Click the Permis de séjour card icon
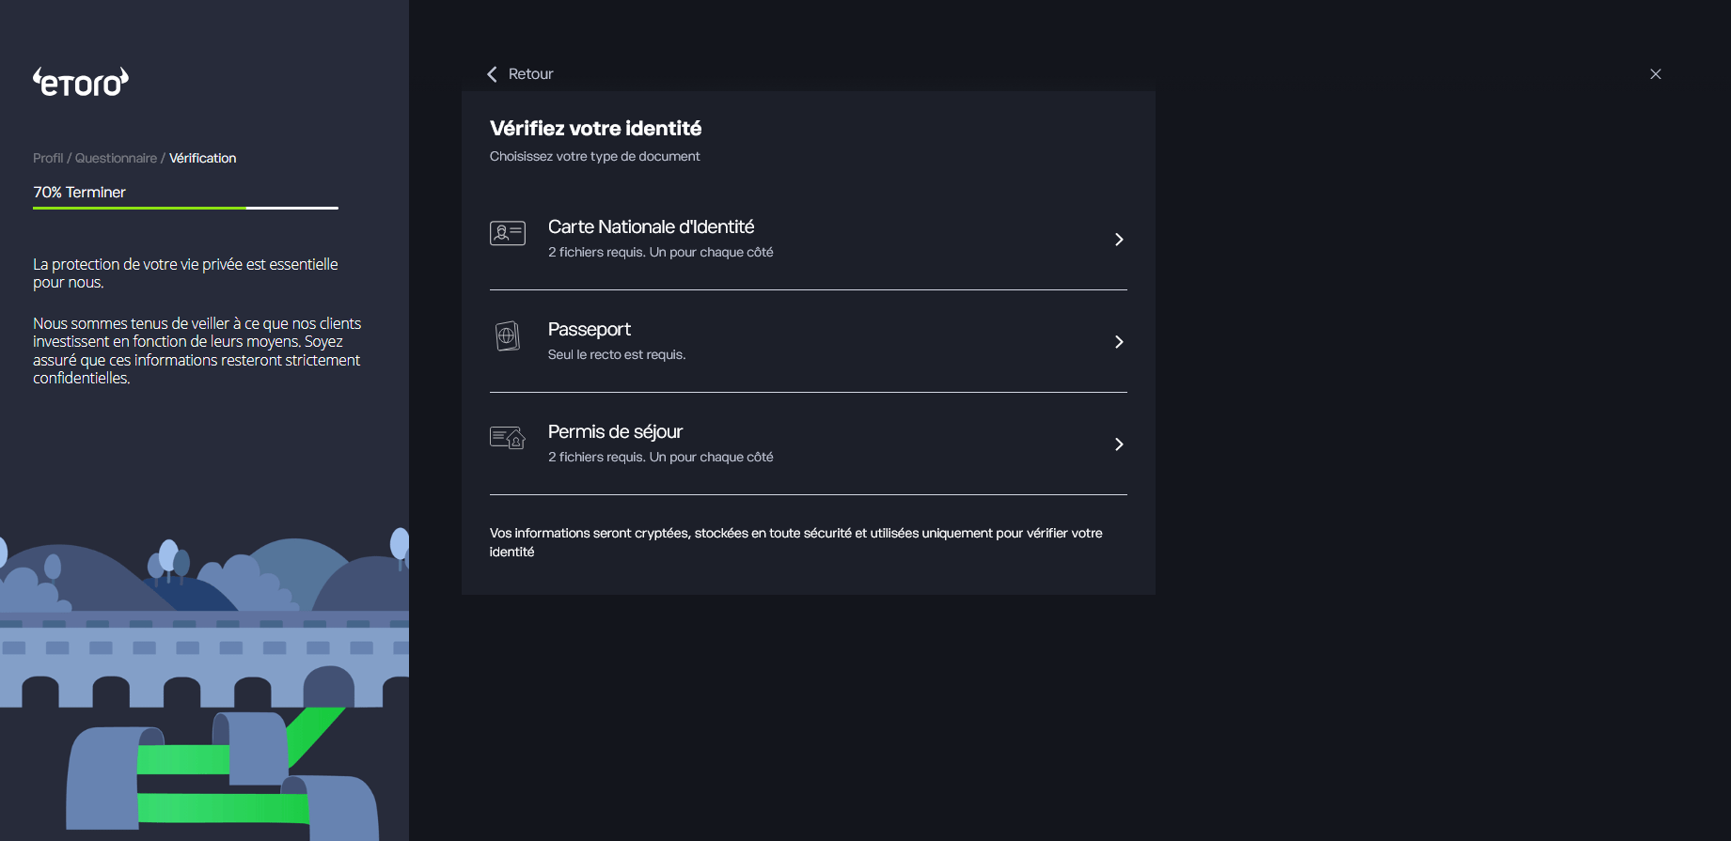The height and width of the screenshot is (841, 1731). tap(508, 438)
